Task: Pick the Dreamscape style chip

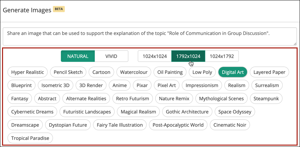Action: pos(25,125)
